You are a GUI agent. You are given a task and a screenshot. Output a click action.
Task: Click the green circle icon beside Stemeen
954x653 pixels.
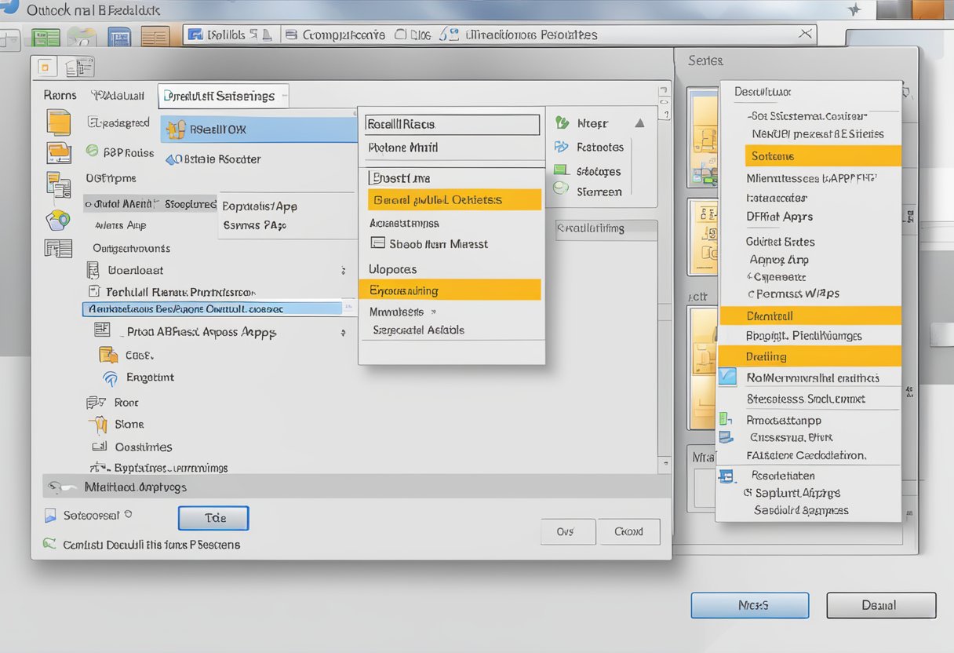(x=560, y=188)
